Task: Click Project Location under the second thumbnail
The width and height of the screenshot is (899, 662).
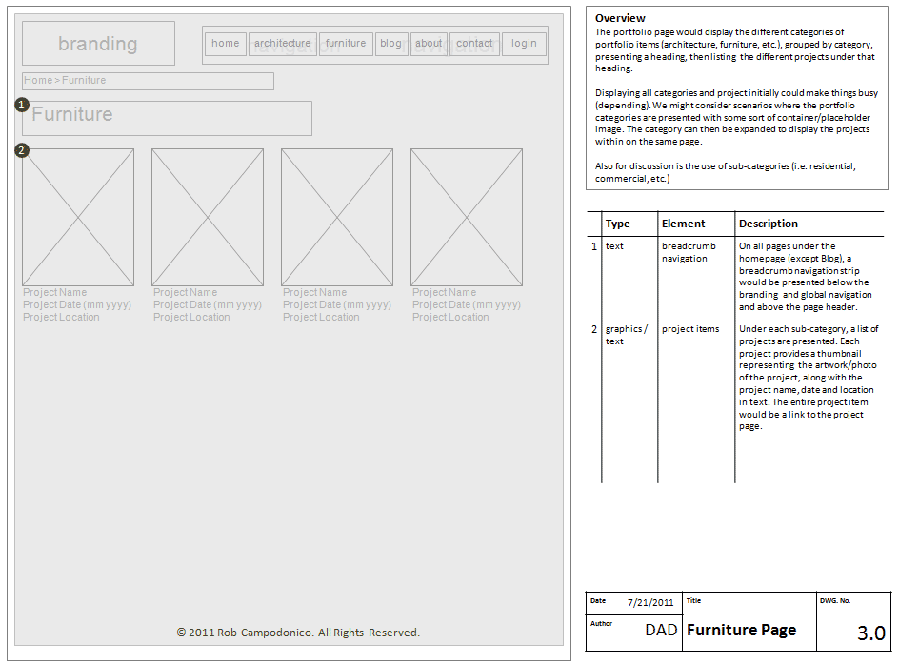Action: (191, 318)
